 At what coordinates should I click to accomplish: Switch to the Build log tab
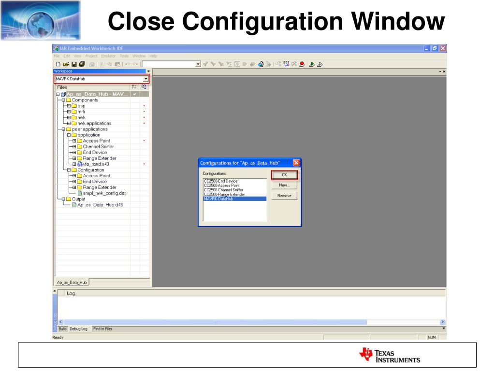(62, 328)
